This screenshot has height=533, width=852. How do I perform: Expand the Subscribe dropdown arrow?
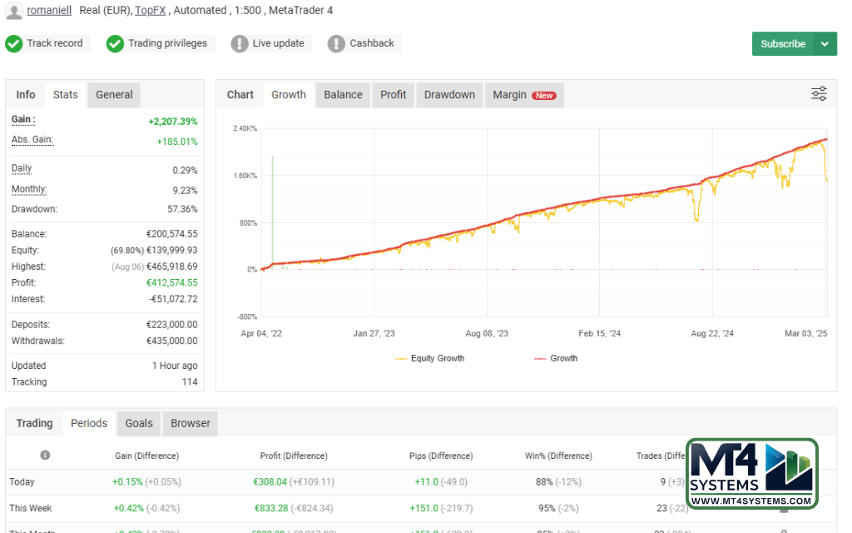click(825, 44)
